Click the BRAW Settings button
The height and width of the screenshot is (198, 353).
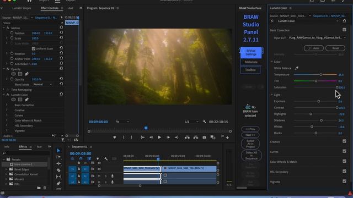point(251,53)
